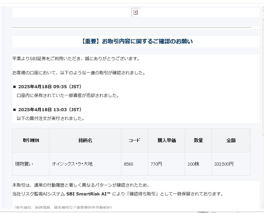This screenshot has height=213, width=264.
Task: Select the 購入単価 column header
Action: [166, 140]
